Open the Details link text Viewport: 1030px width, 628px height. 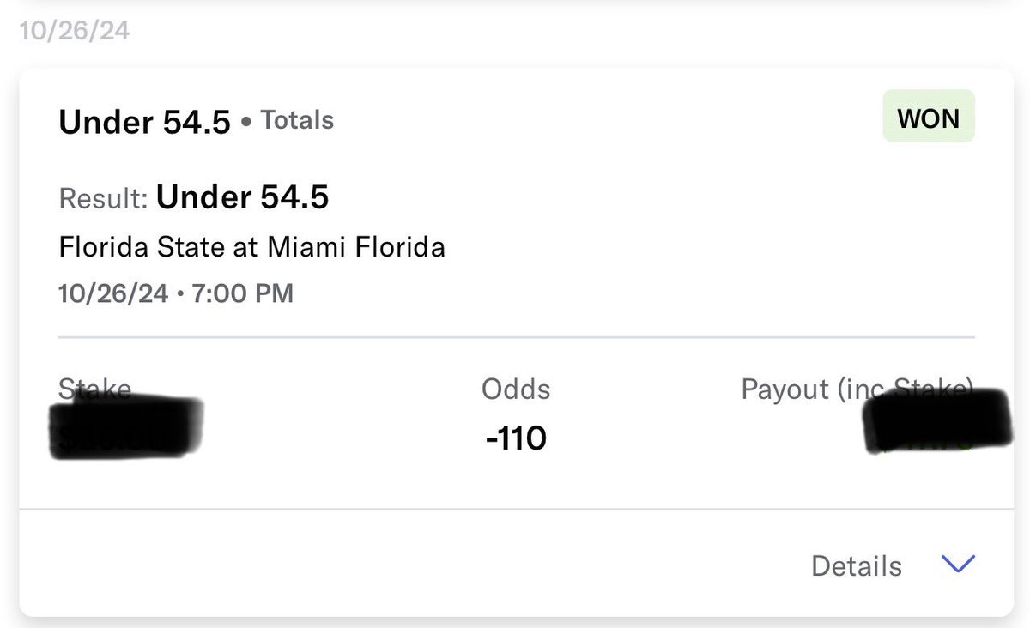[x=857, y=565]
